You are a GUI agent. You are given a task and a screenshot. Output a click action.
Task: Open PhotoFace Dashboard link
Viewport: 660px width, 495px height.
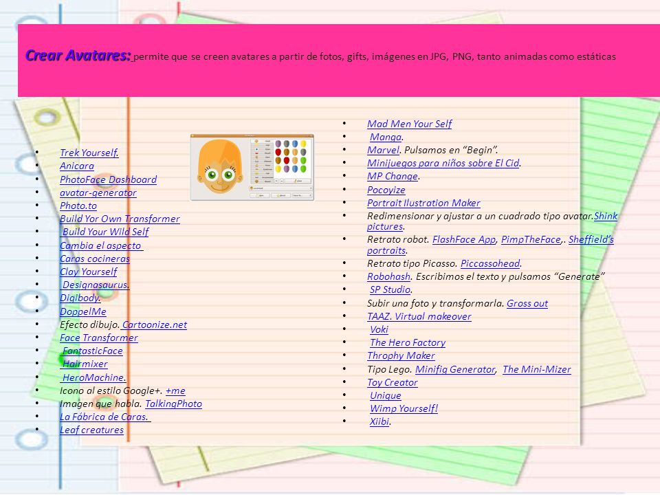click(108, 179)
